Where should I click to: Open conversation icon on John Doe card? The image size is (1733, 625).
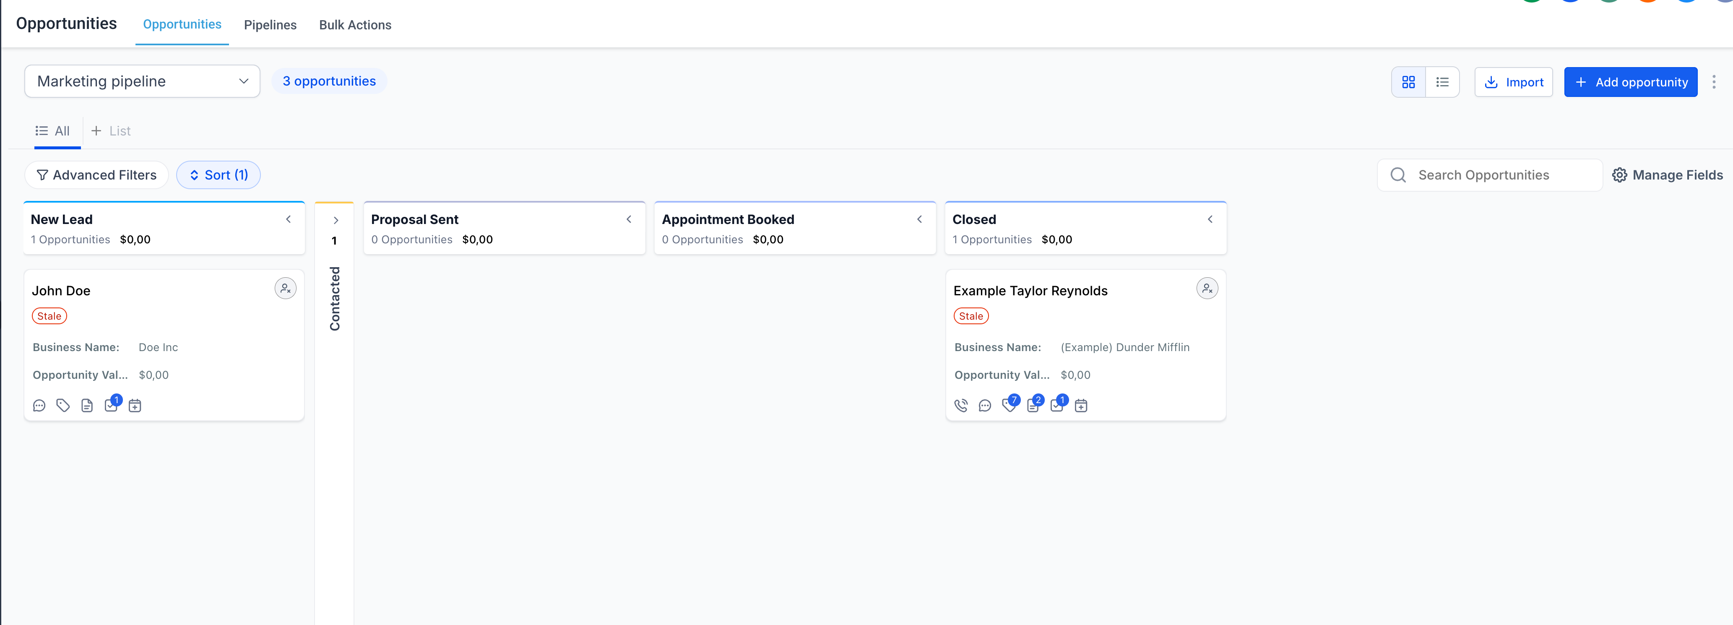click(39, 406)
